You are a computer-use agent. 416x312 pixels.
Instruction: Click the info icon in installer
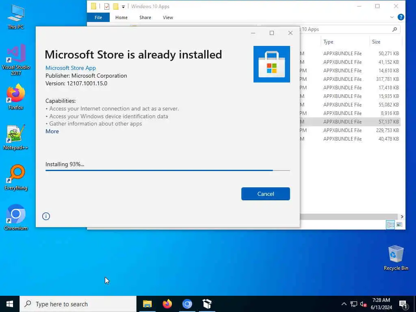point(46,216)
